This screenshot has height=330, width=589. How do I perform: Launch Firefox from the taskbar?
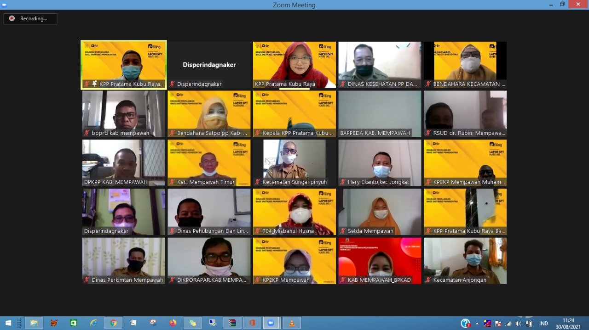tap(173, 323)
